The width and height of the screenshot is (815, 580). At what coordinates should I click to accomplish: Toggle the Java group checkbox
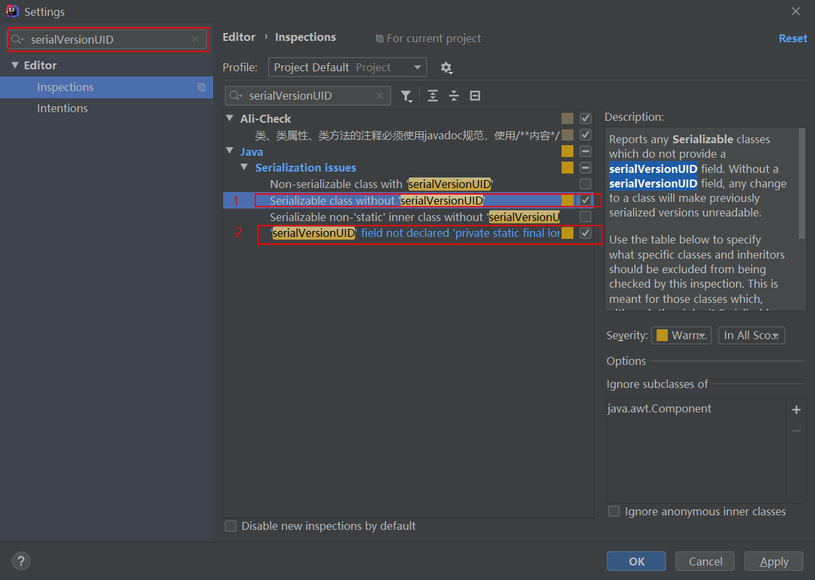(x=585, y=152)
